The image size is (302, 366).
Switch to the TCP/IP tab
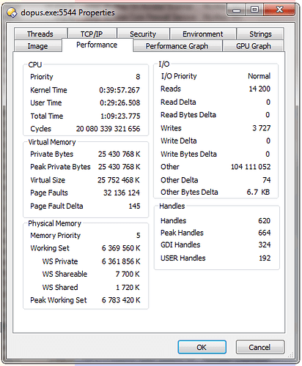click(x=92, y=34)
